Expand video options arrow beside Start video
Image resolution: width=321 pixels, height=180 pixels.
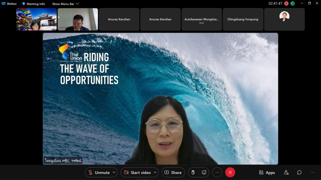[x=155, y=172]
